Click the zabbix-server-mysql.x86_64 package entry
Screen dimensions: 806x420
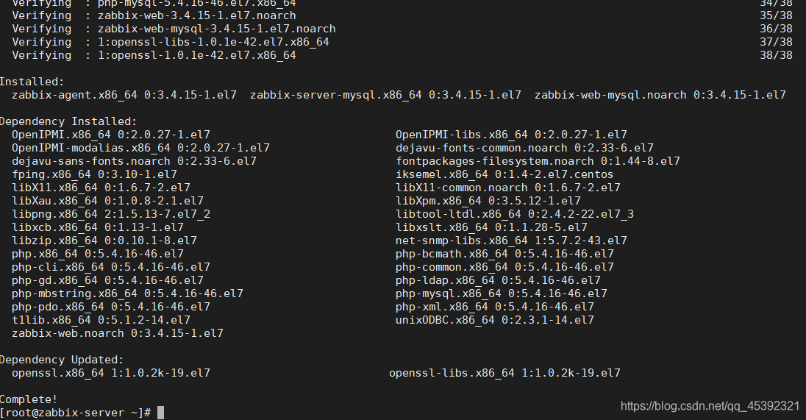click(385, 95)
